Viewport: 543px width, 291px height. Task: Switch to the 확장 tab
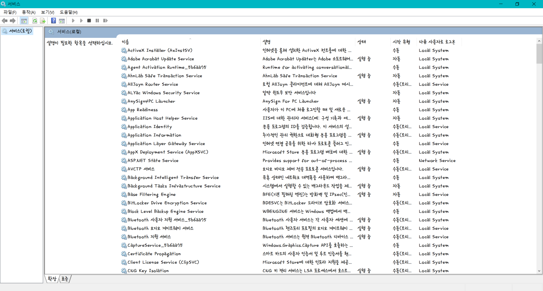tap(52, 279)
